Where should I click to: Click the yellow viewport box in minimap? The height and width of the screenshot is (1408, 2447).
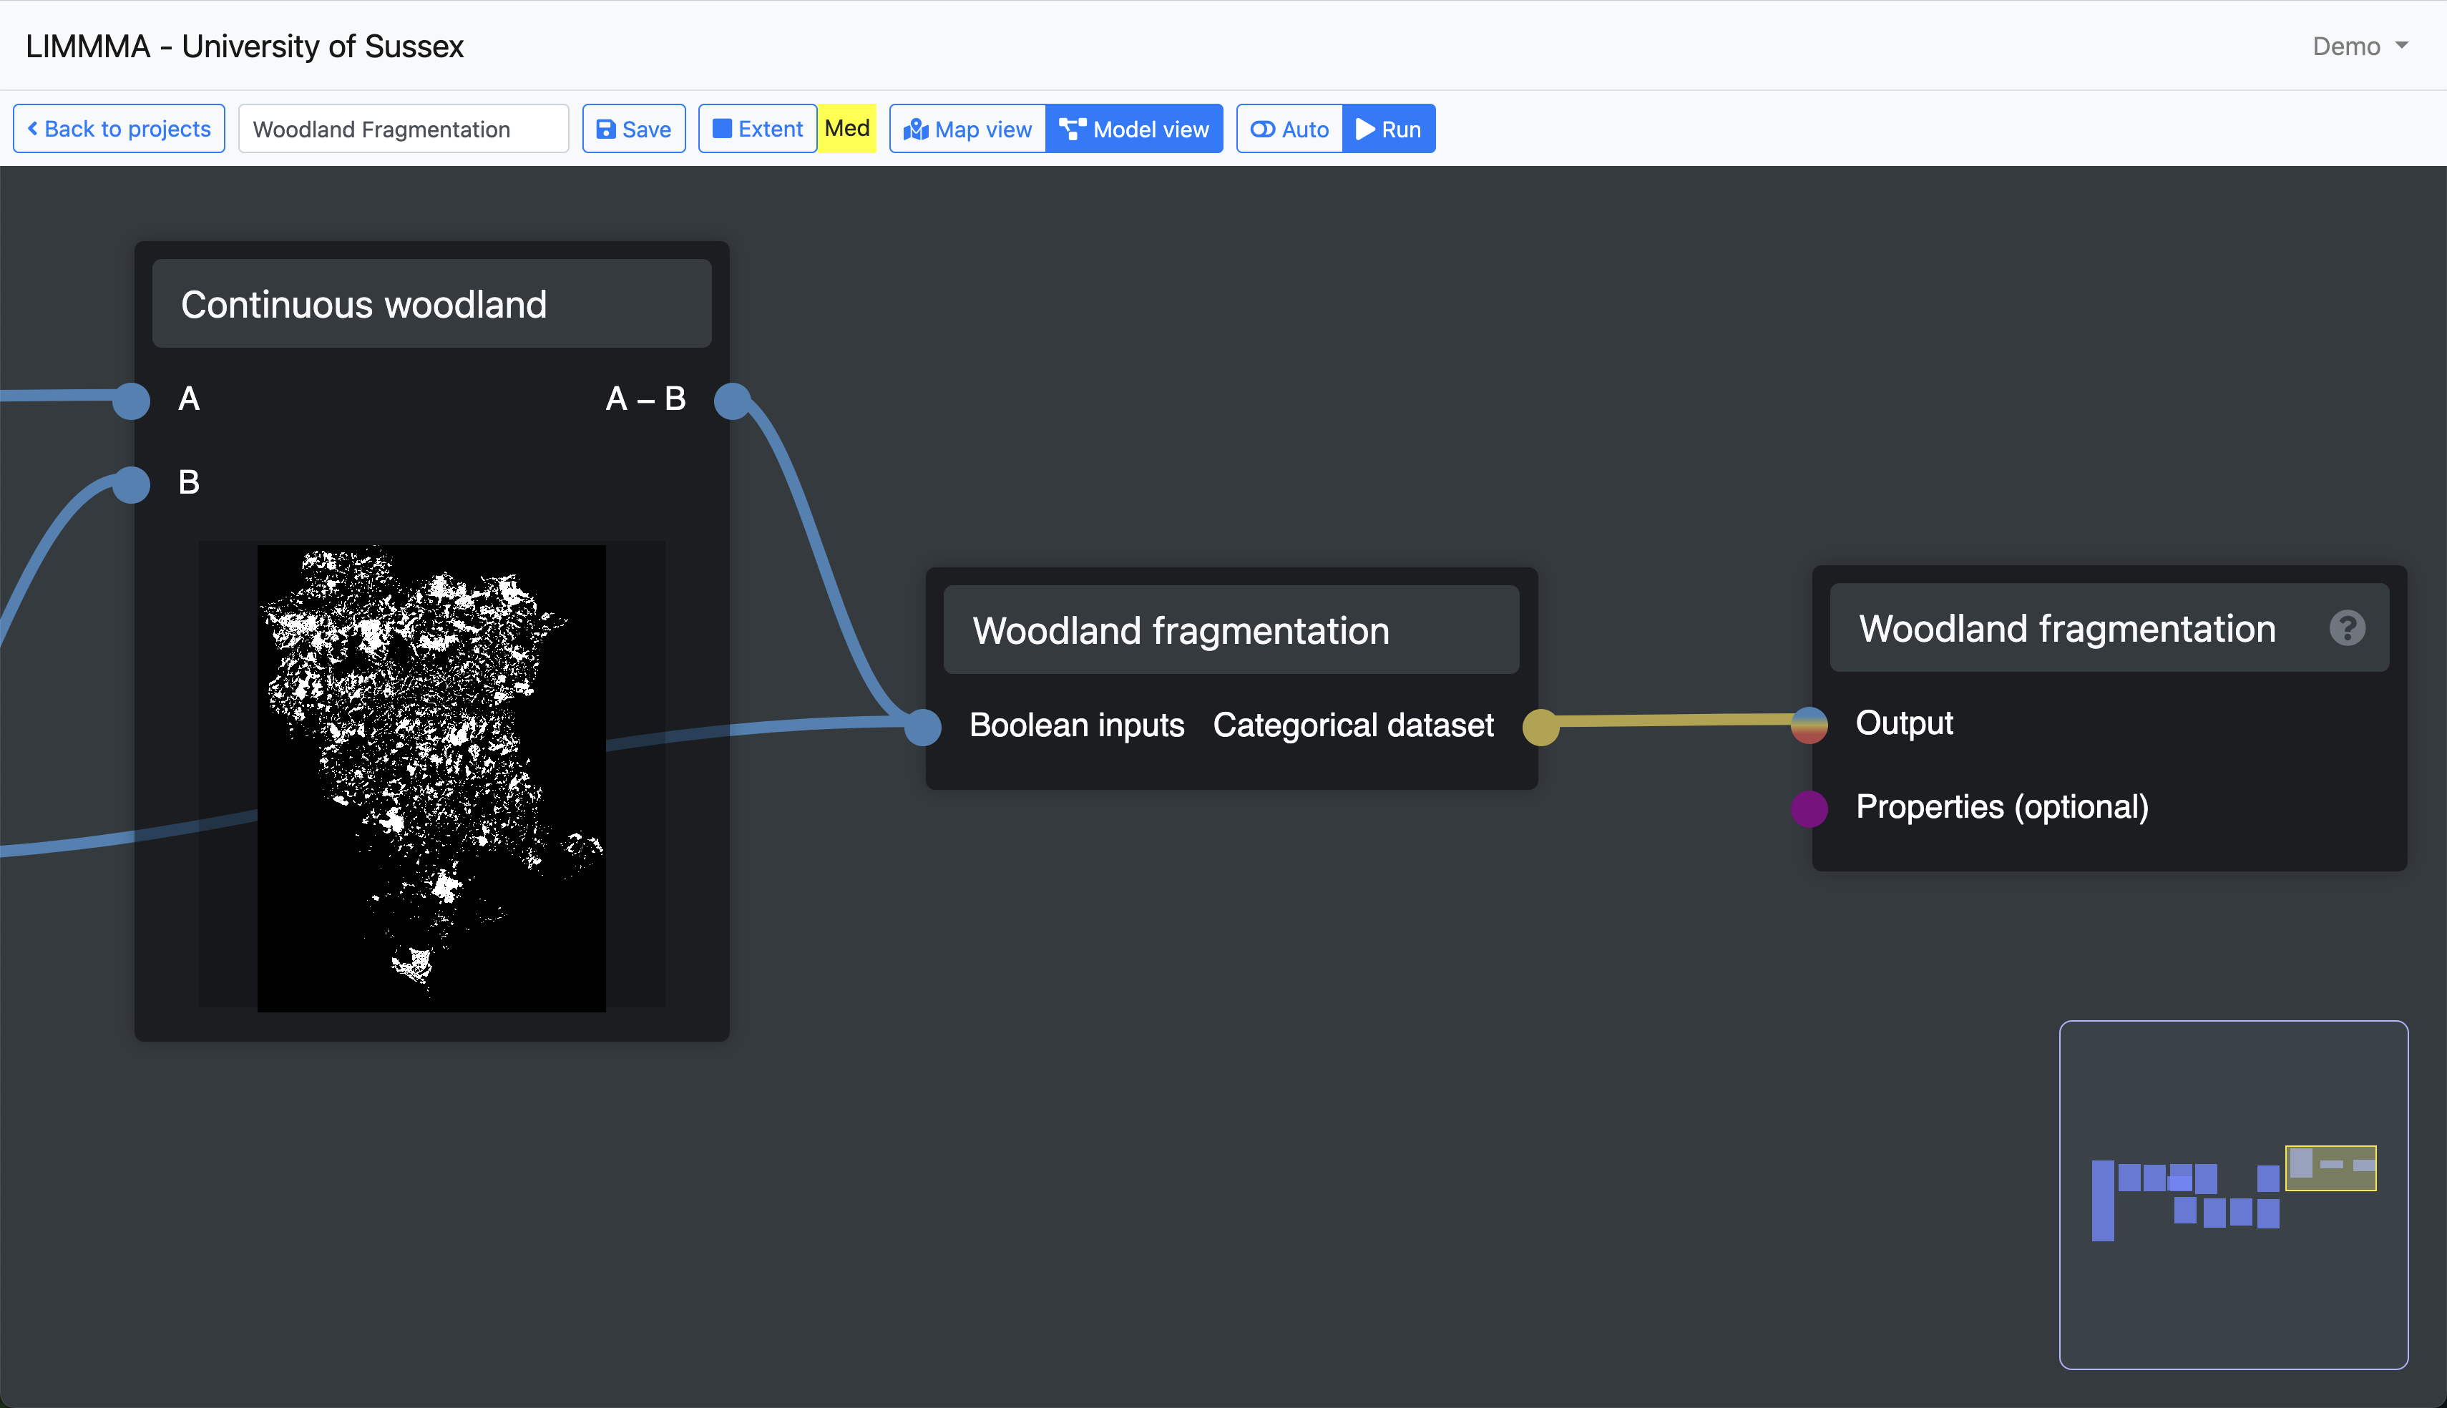[x=2330, y=1167]
